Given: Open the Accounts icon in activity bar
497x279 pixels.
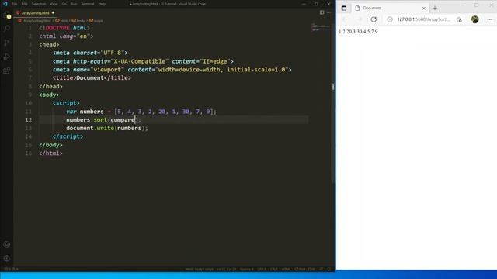Looking at the screenshot, I should 7,245.
